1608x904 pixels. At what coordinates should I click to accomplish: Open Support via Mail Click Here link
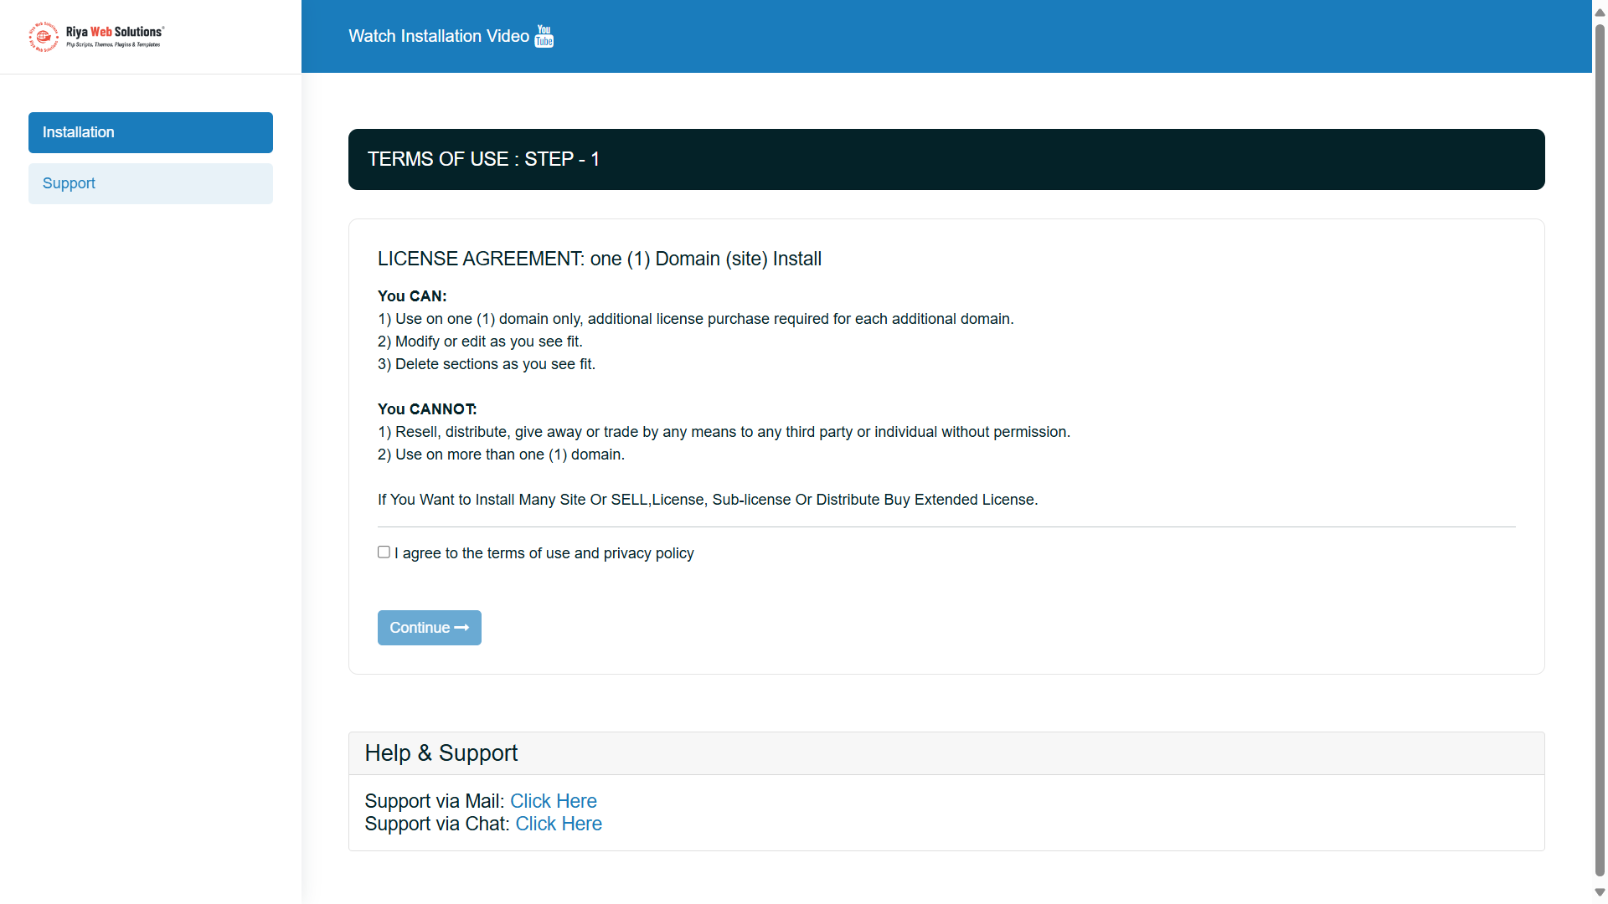tap(553, 801)
